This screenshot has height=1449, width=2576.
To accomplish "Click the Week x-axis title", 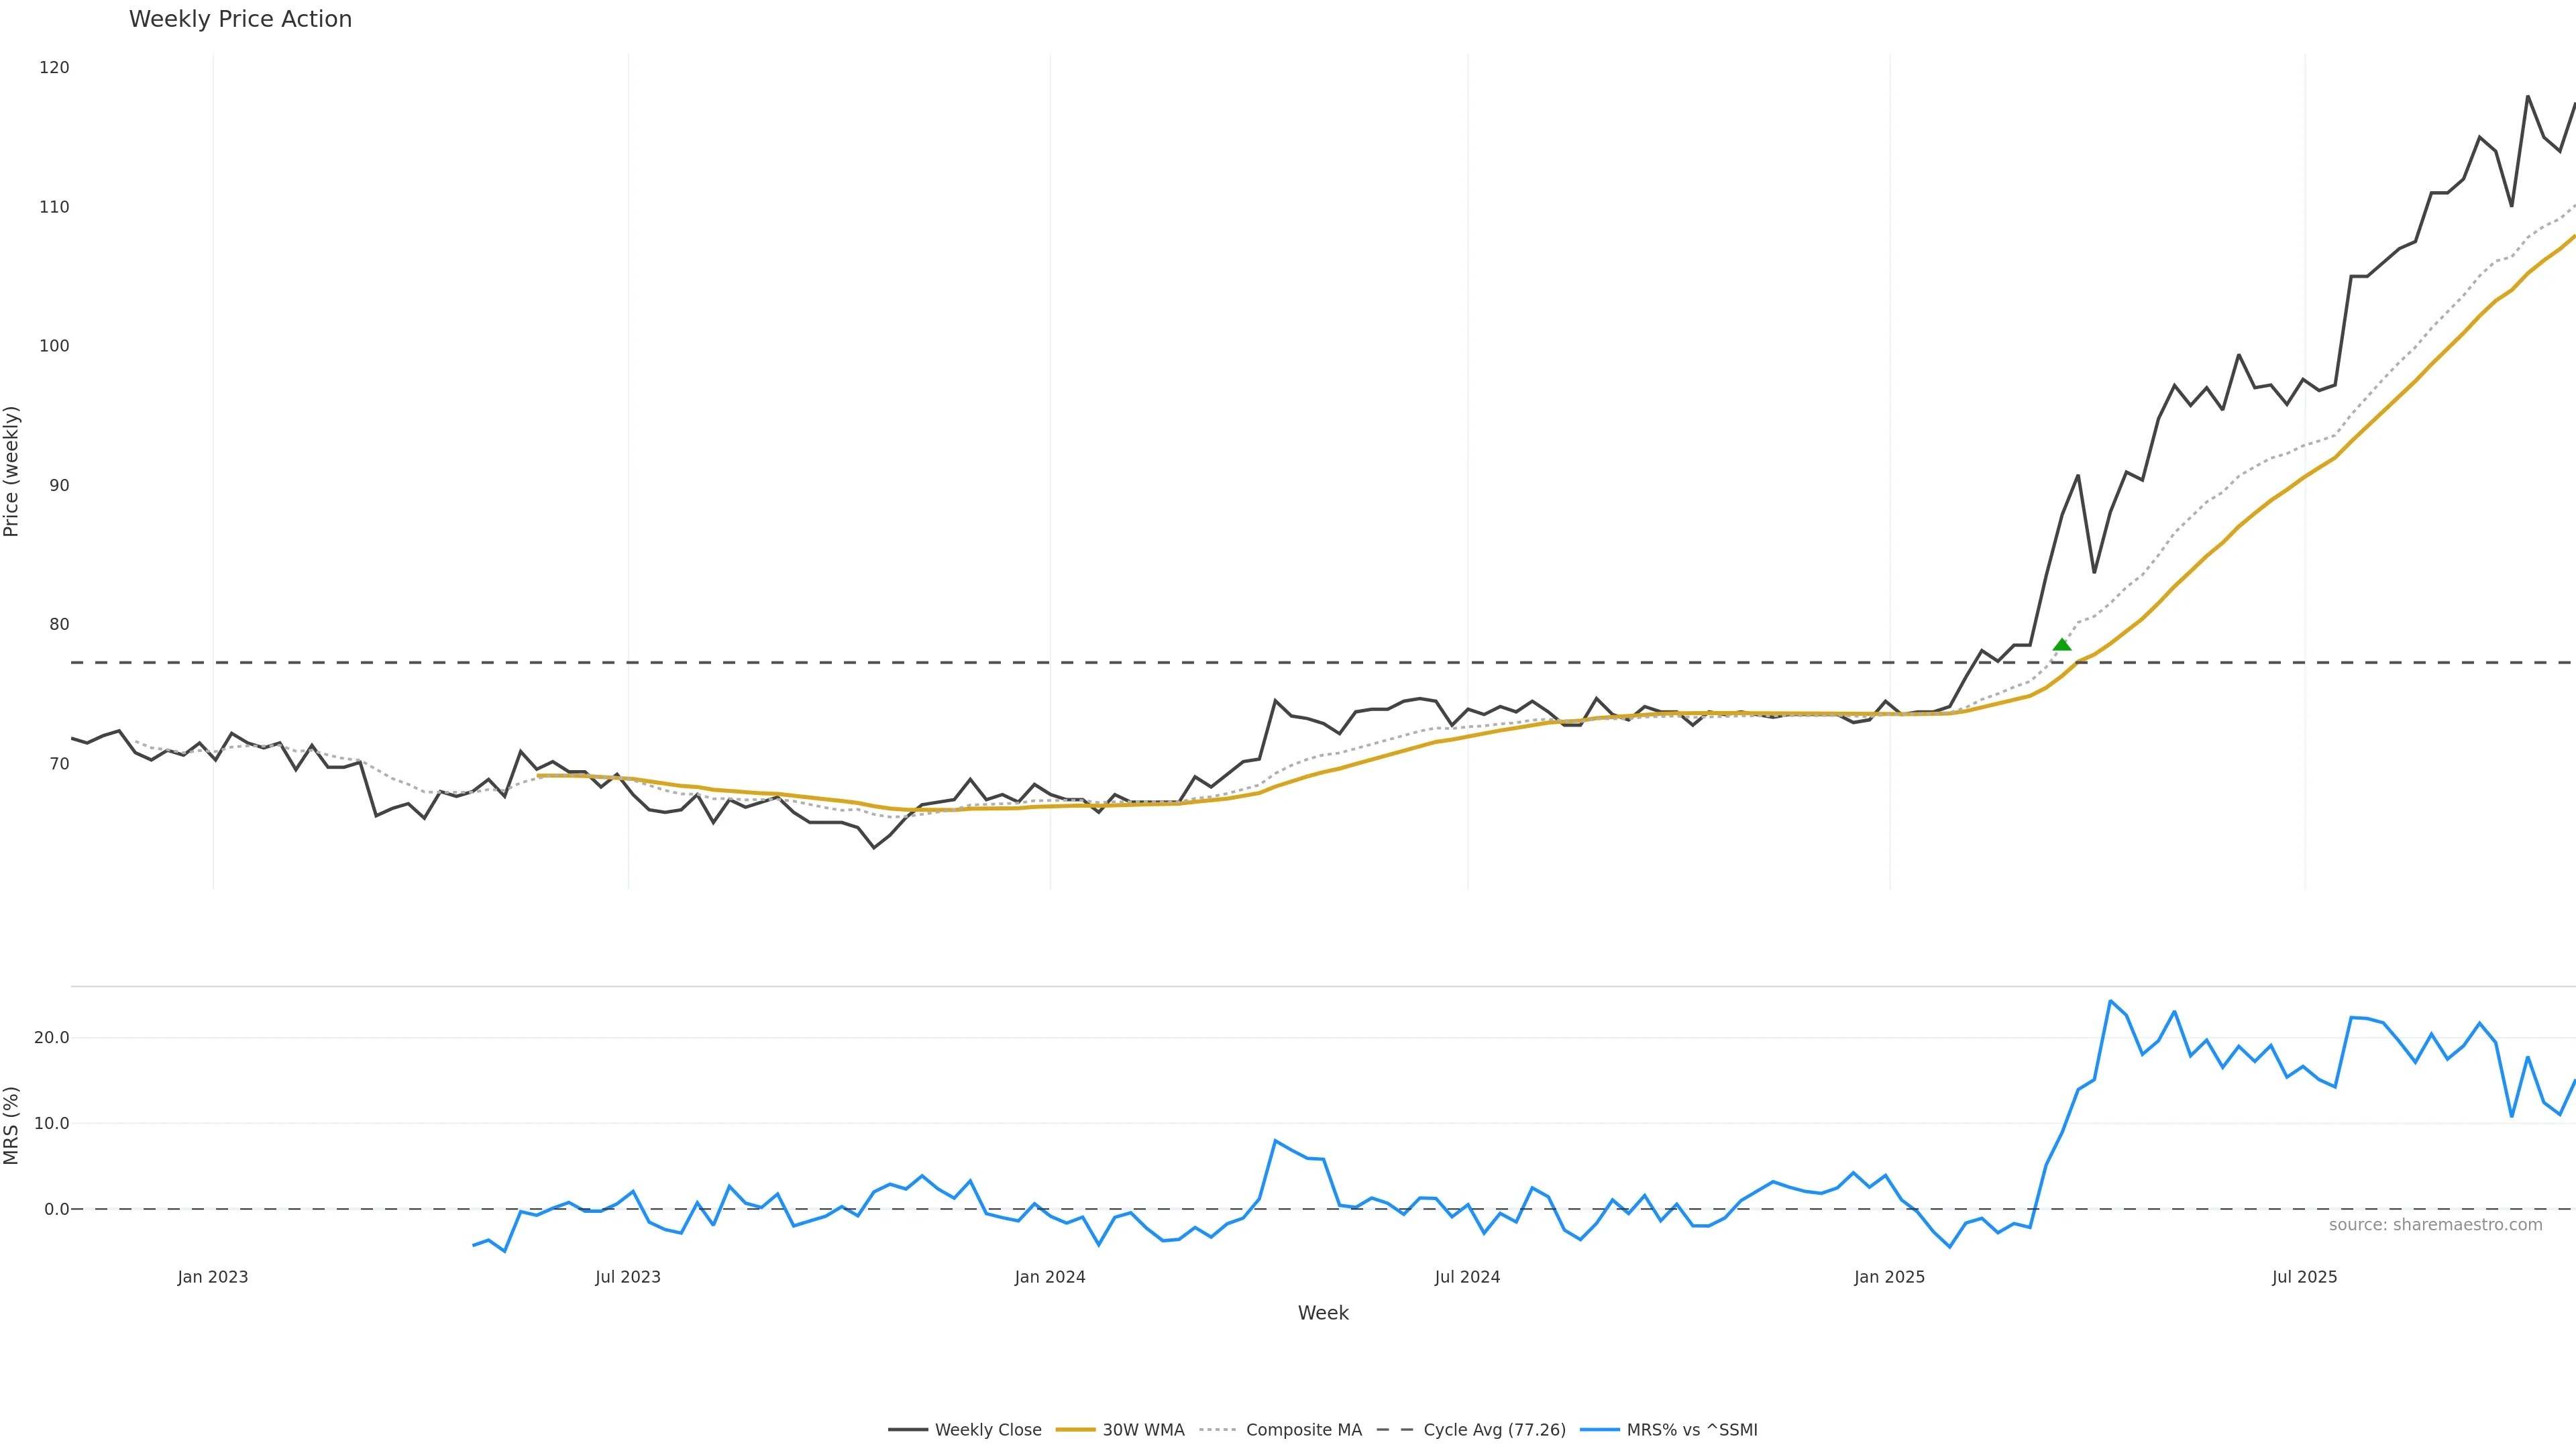I will pyautogui.click(x=1323, y=1313).
